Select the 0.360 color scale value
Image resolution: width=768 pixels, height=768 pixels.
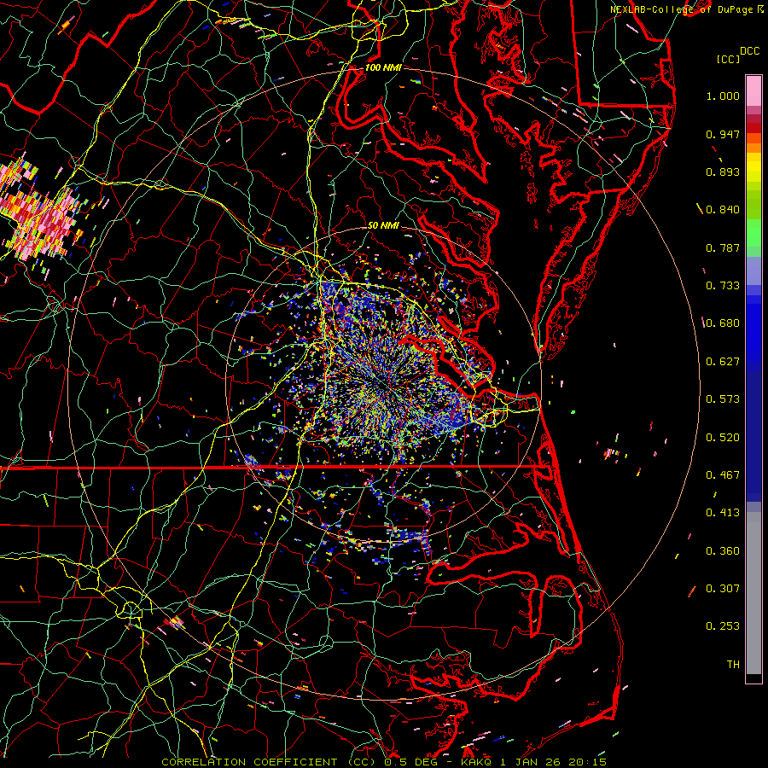pos(723,551)
